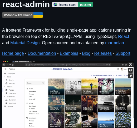Go to the Documentation link
This screenshot has height=128, width=137.
pyautogui.click(x=42, y=53)
